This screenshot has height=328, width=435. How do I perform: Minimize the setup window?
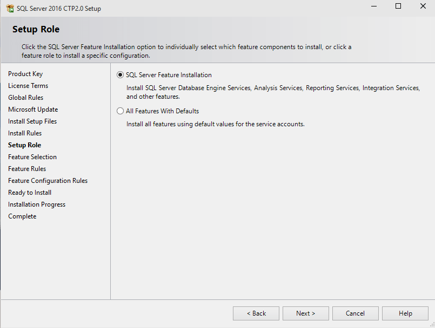click(374, 6)
